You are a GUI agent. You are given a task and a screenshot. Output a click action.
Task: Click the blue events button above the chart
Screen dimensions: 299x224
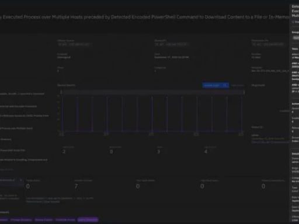[x=215, y=85]
